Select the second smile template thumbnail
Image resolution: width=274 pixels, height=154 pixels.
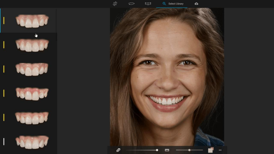[x=32, y=45]
